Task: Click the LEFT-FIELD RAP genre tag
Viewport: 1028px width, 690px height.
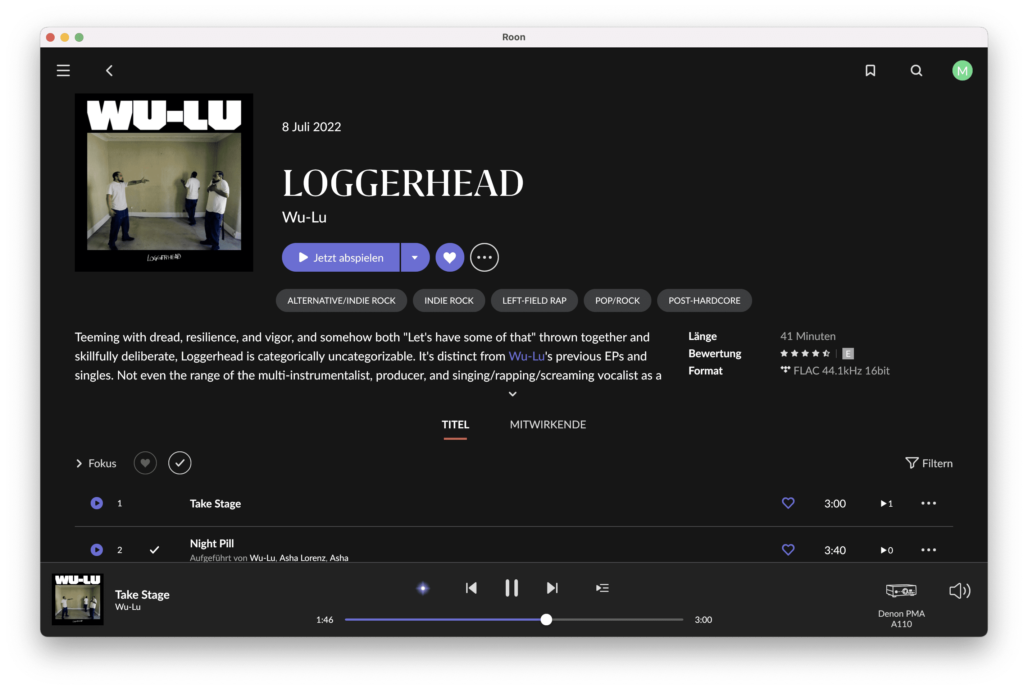Action: pyautogui.click(x=534, y=300)
